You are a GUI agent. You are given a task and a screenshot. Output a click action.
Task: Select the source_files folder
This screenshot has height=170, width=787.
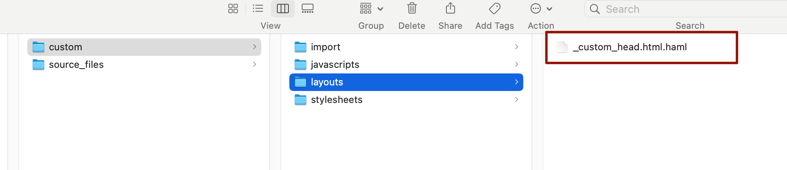pyautogui.click(x=144, y=65)
